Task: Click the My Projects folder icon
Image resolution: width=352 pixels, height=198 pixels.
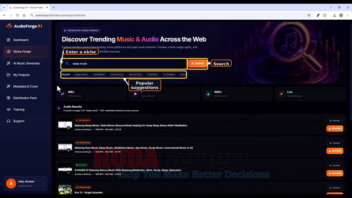Action: [9, 75]
